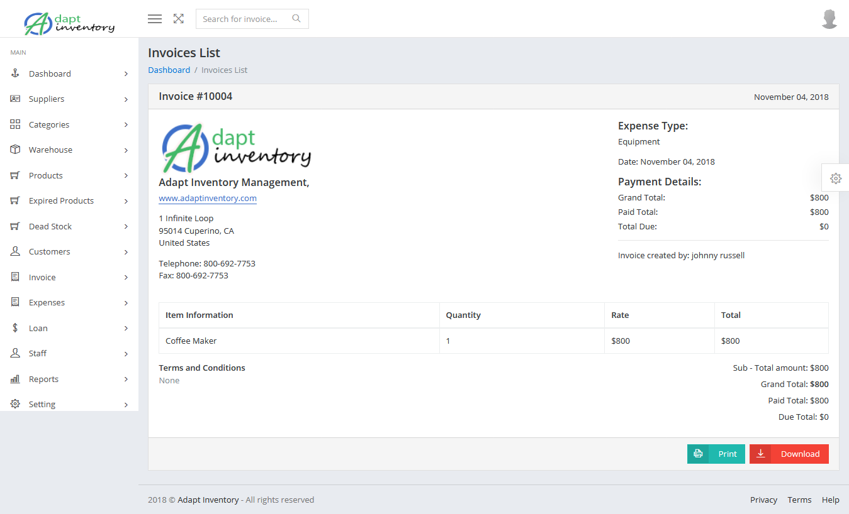Viewport: 849px width, 514px height.
Task: Select Invoice in the sidebar
Action: 42,277
